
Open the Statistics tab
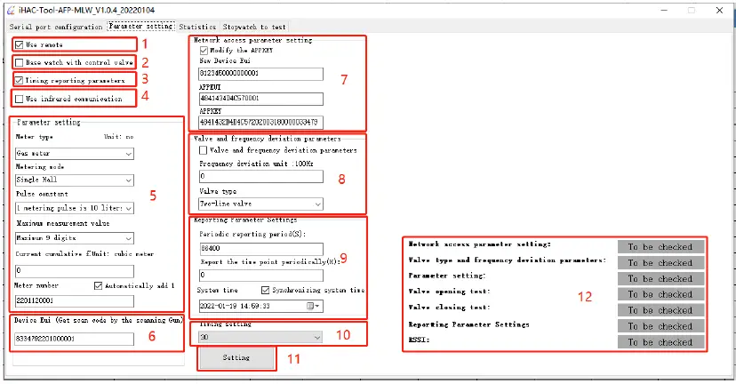tap(197, 27)
